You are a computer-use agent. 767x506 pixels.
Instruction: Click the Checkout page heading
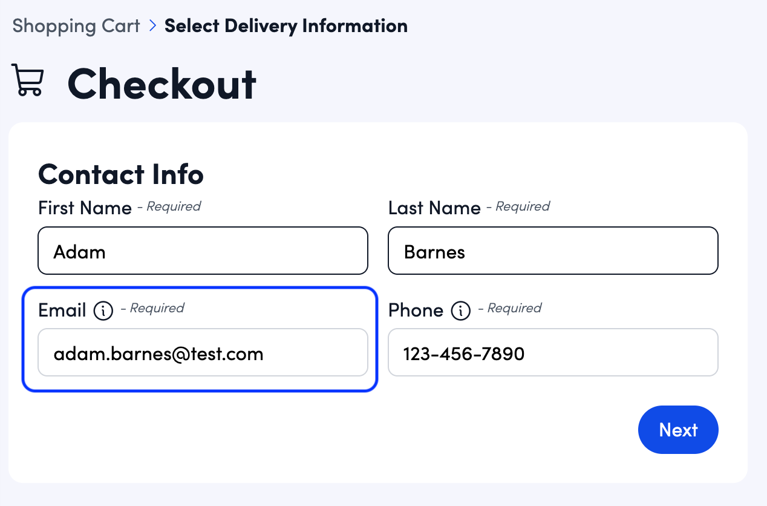tap(162, 84)
